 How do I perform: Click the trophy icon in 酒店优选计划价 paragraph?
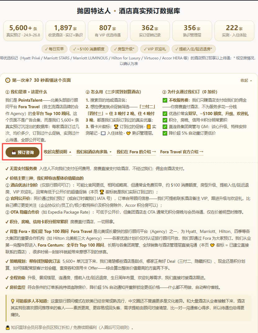102,192
